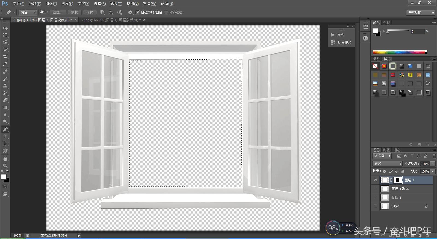Select the Zoom tool

pyautogui.click(x=5, y=166)
